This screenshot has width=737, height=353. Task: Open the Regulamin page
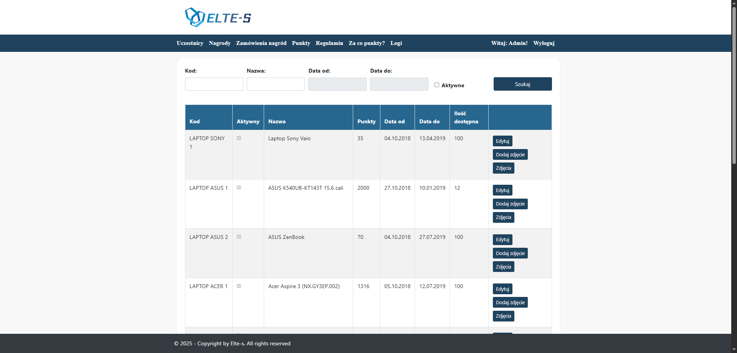pyautogui.click(x=329, y=43)
